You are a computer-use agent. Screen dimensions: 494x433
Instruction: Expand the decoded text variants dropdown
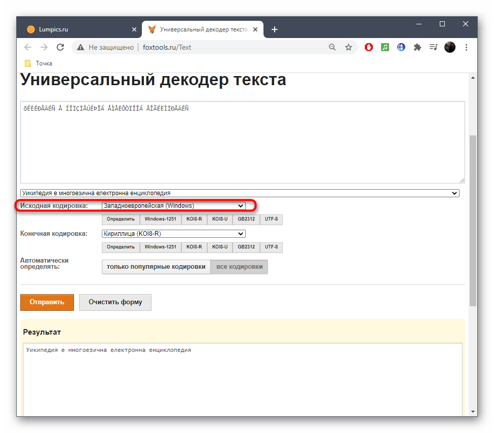(x=239, y=193)
